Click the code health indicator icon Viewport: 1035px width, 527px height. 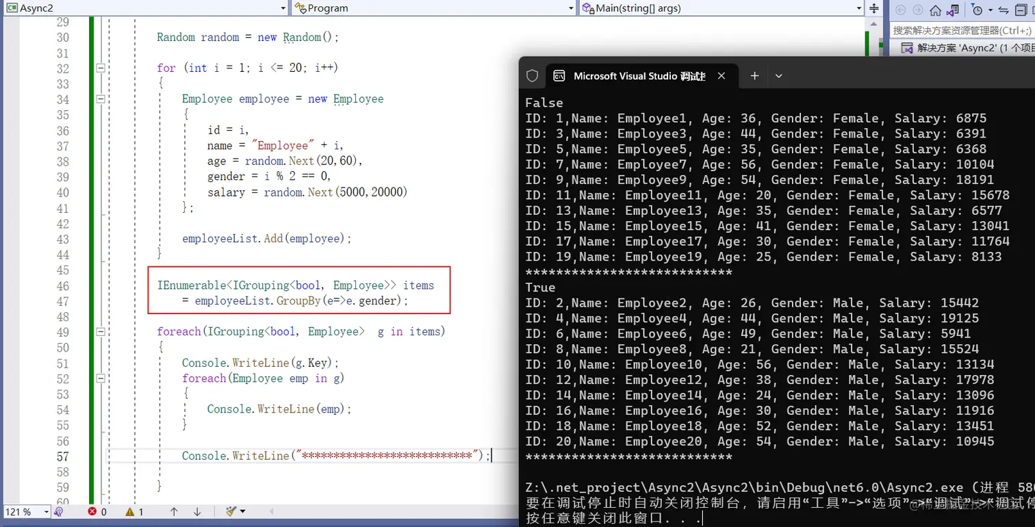click(x=59, y=512)
